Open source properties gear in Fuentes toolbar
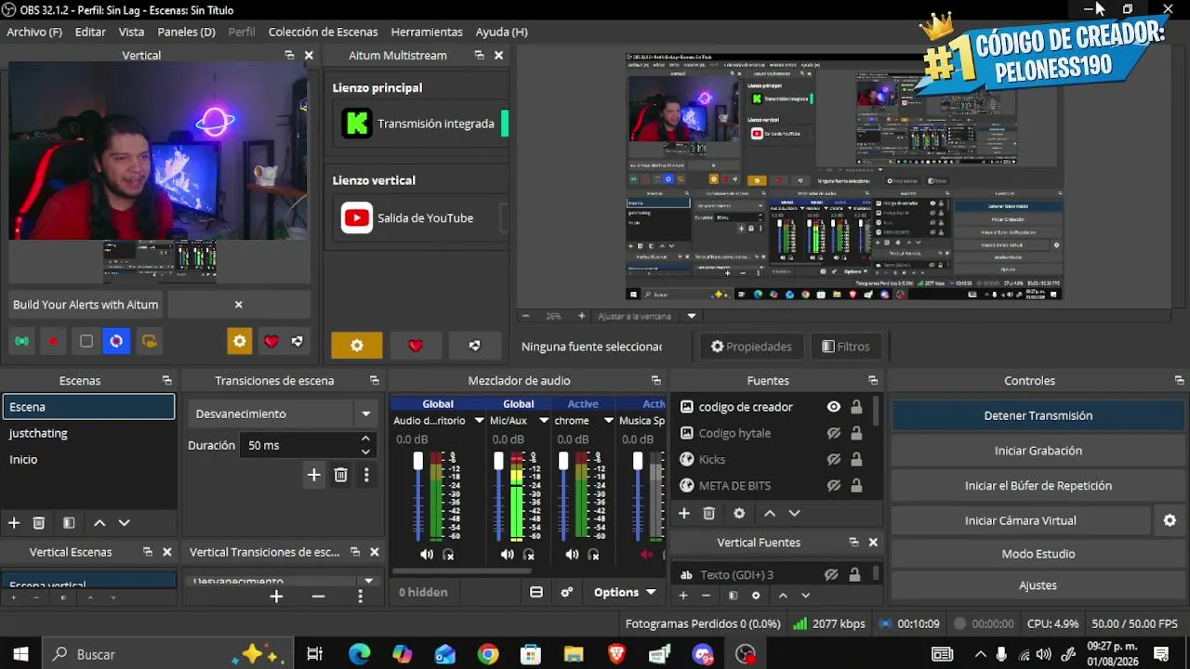1190x669 pixels. pos(739,513)
